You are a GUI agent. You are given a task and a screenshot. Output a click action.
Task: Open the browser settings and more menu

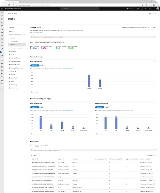click(x=158, y=5)
